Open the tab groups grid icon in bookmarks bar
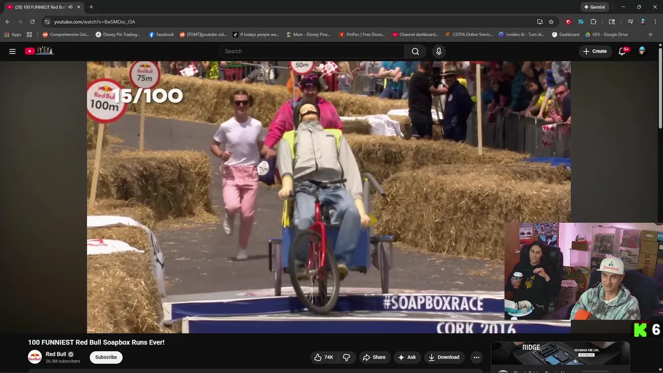Viewport: 663px width, 373px height. point(30,35)
